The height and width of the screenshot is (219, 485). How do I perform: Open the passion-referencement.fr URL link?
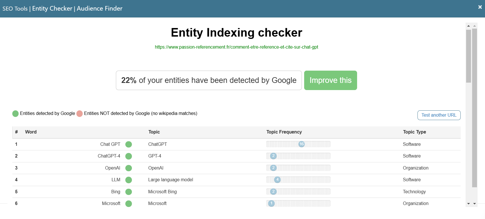(236, 47)
